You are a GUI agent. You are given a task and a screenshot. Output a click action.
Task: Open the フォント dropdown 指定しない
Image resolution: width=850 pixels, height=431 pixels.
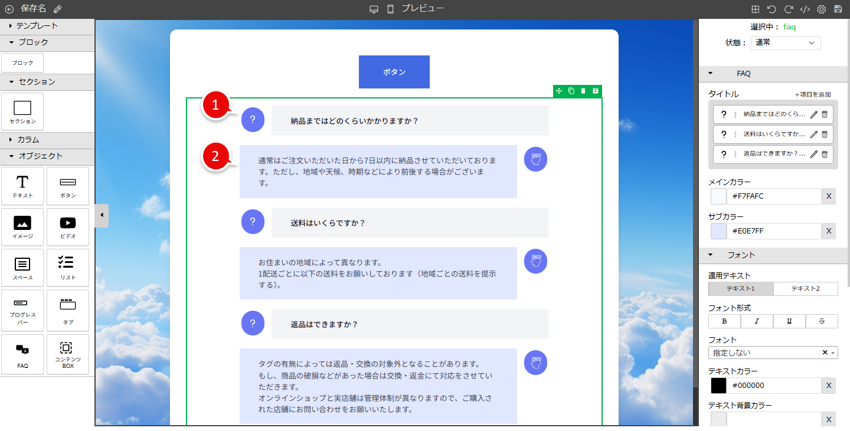pos(767,353)
